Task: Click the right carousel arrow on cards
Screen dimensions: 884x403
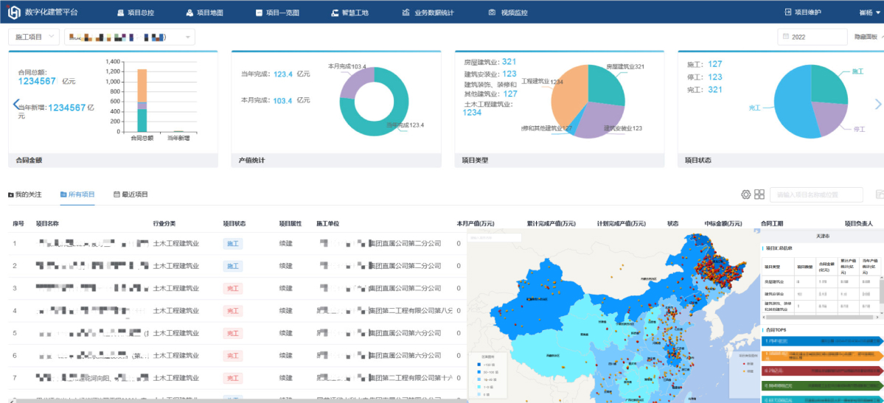Action: 877,104
